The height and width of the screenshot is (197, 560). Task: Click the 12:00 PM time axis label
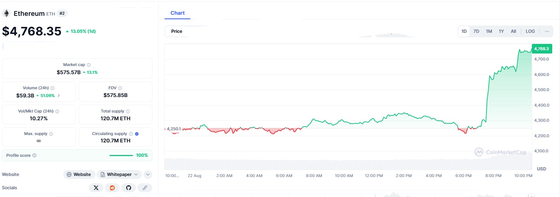click(374, 176)
